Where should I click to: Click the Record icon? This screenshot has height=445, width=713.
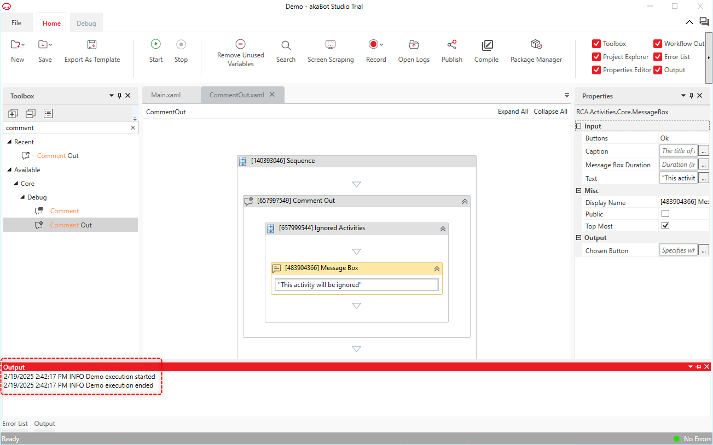[374, 44]
